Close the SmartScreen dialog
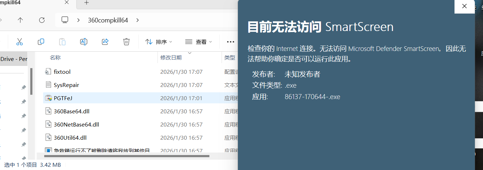This screenshot has height=170, width=483. tap(464, 6)
